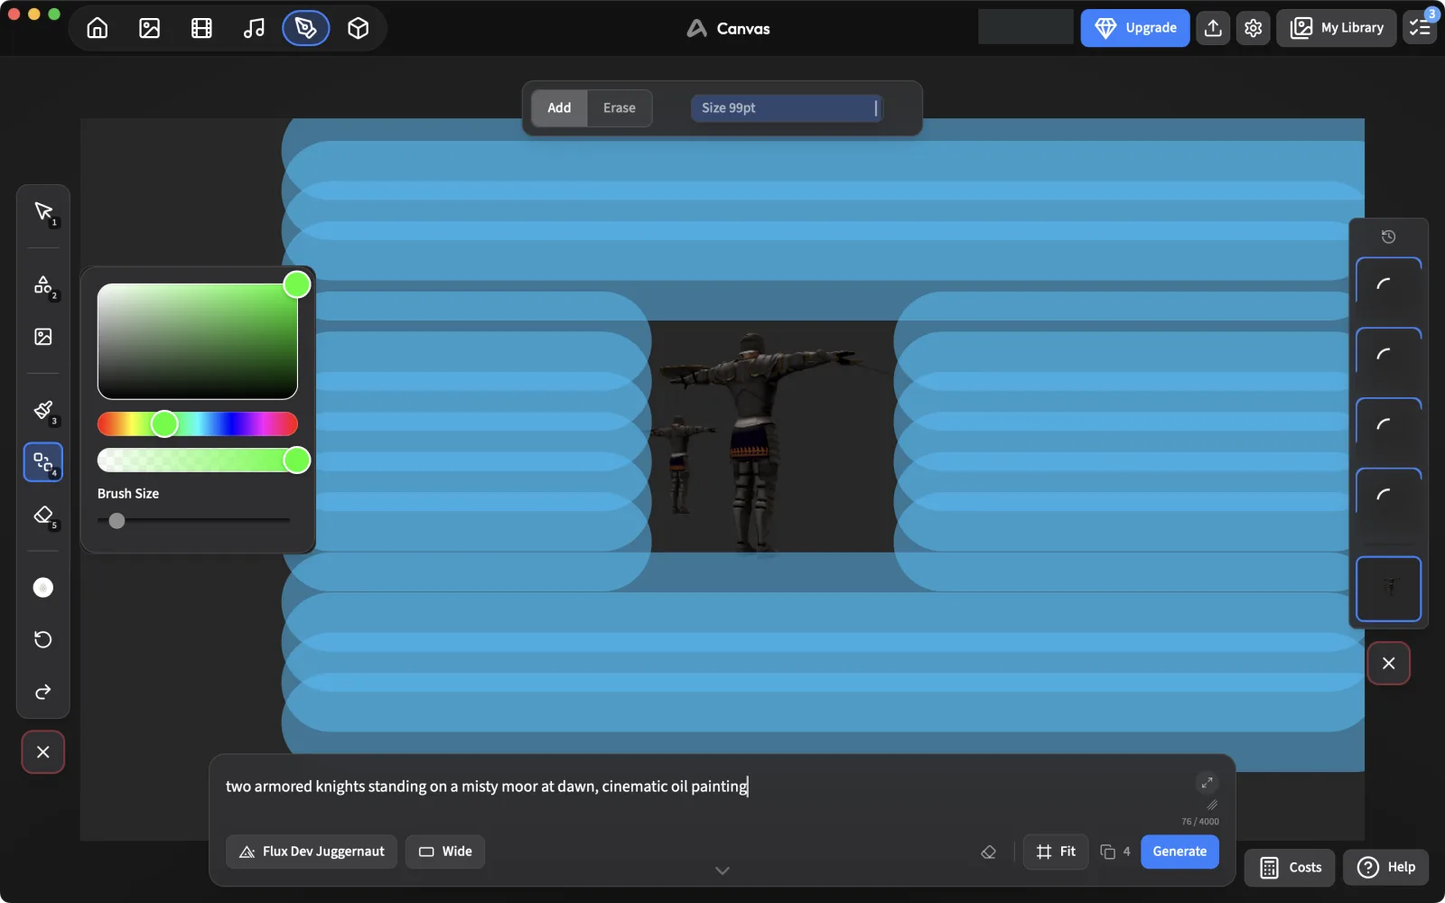
Task: Open the Wide aspect ratio selector
Action: pos(445,852)
